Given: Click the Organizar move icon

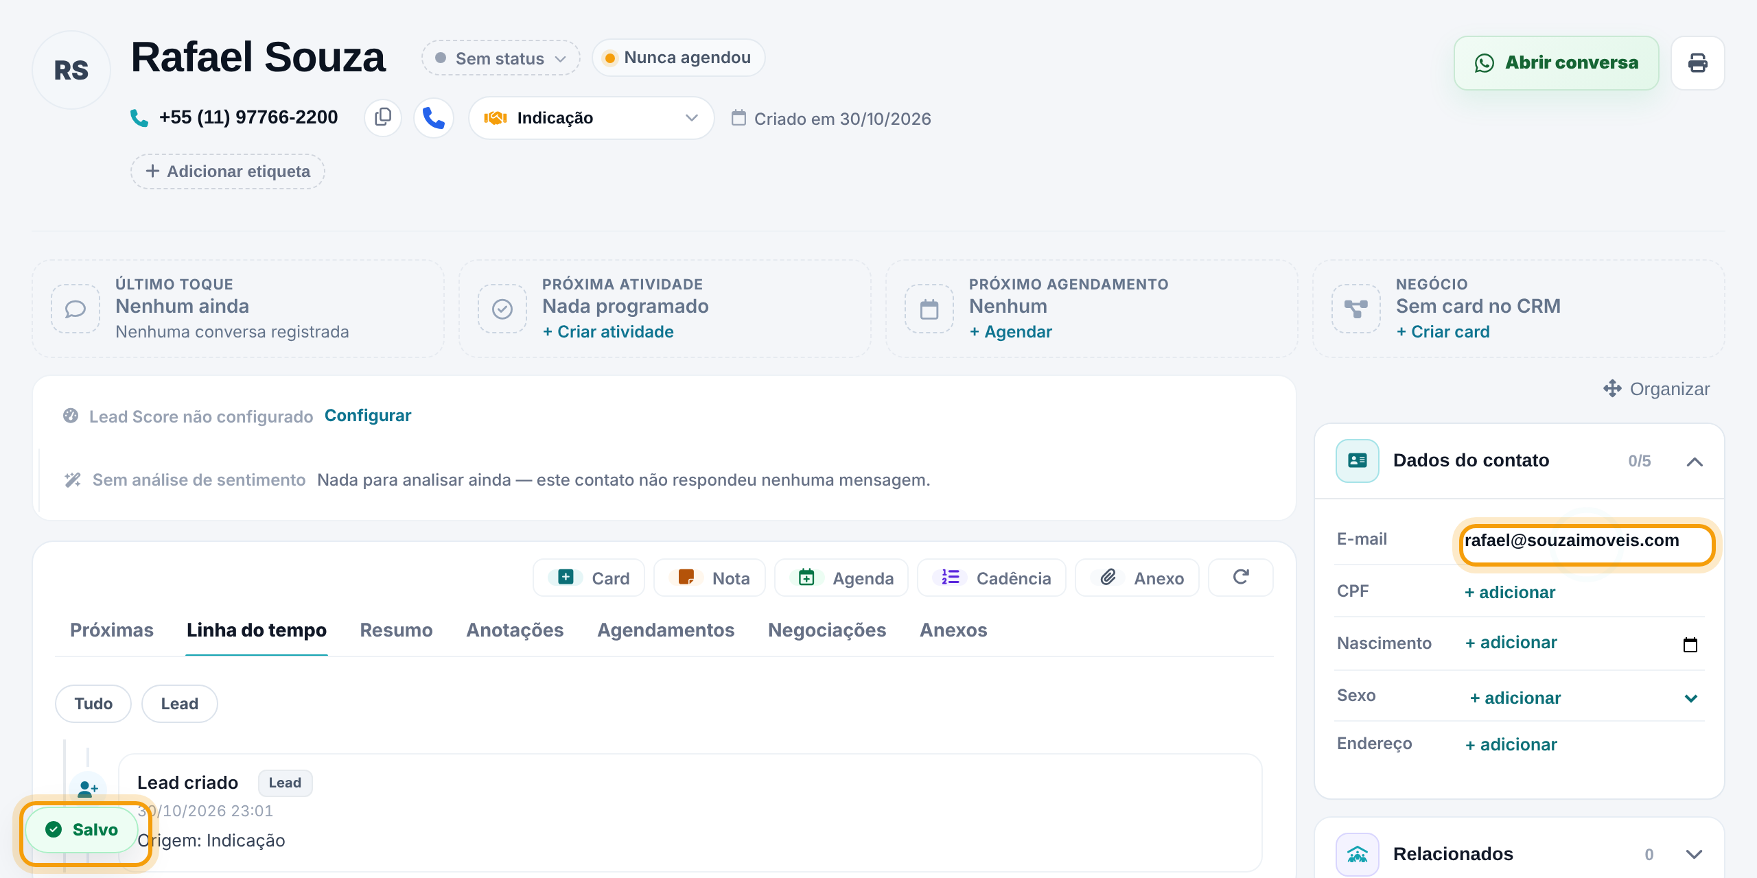Looking at the screenshot, I should (1612, 388).
